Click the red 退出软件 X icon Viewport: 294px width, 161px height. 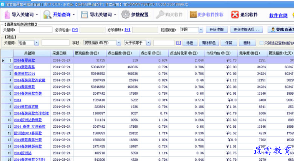(235, 15)
